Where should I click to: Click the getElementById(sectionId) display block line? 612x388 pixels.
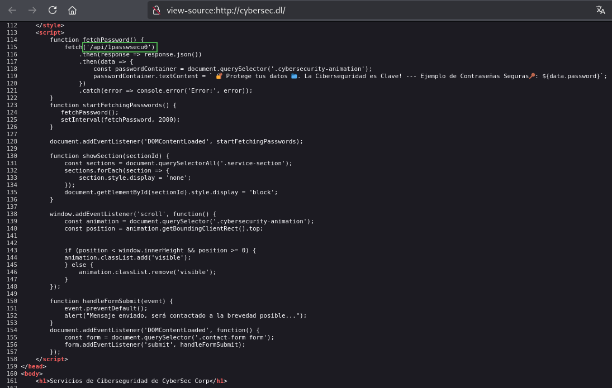[171, 192]
